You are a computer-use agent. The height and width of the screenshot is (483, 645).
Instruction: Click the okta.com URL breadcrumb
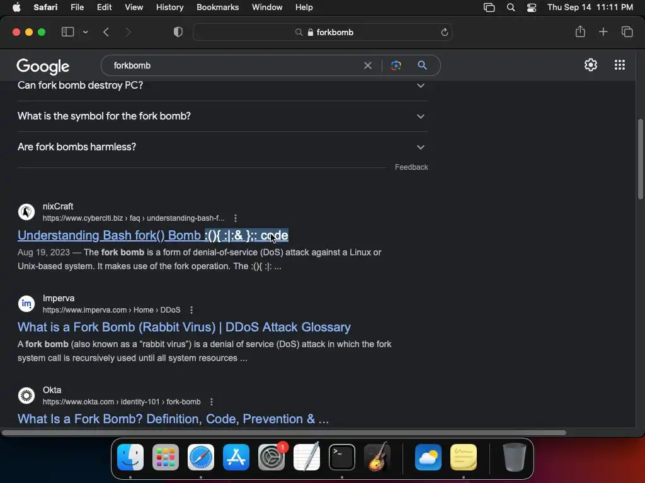click(x=122, y=402)
